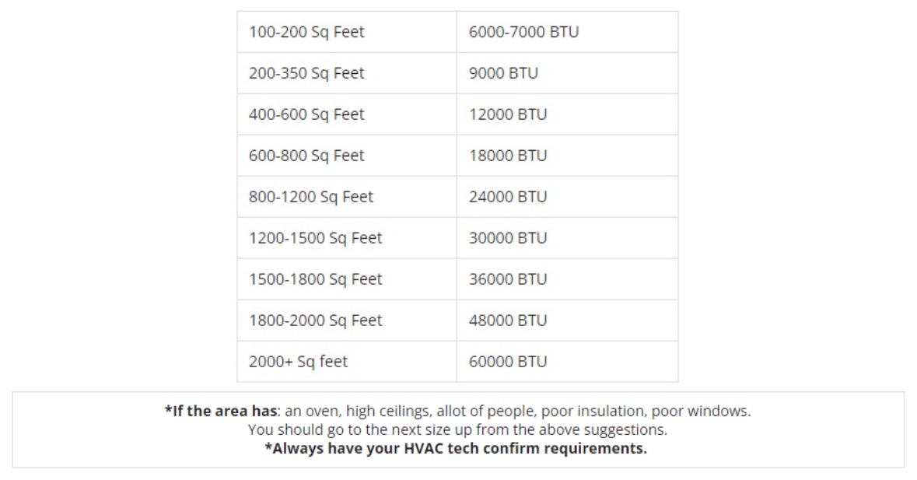The height and width of the screenshot is (480, 917).
Task: Click the 800-1200 Sq Feet cell
Action: click(x=311, y=197)
